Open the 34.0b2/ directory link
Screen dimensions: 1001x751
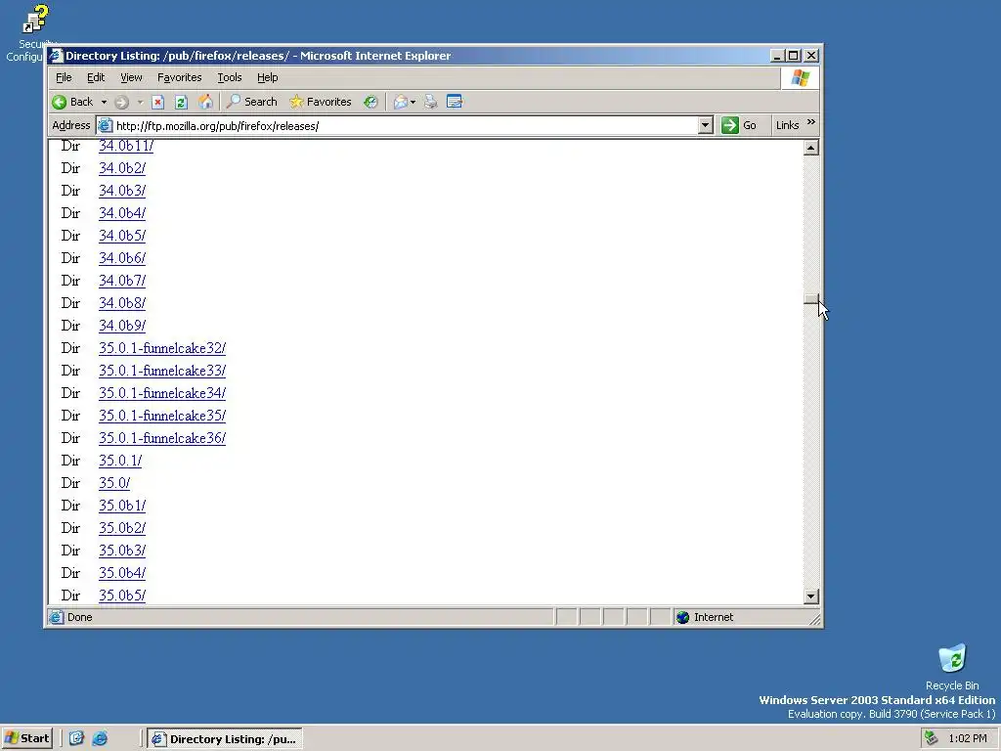pos(122,168)
